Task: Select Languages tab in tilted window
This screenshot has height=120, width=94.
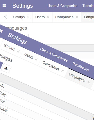Action: (77, 77)
